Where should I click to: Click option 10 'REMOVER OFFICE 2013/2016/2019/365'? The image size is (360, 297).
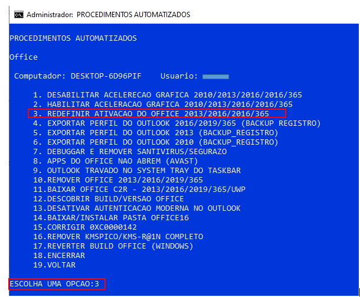tap(118, 180)
